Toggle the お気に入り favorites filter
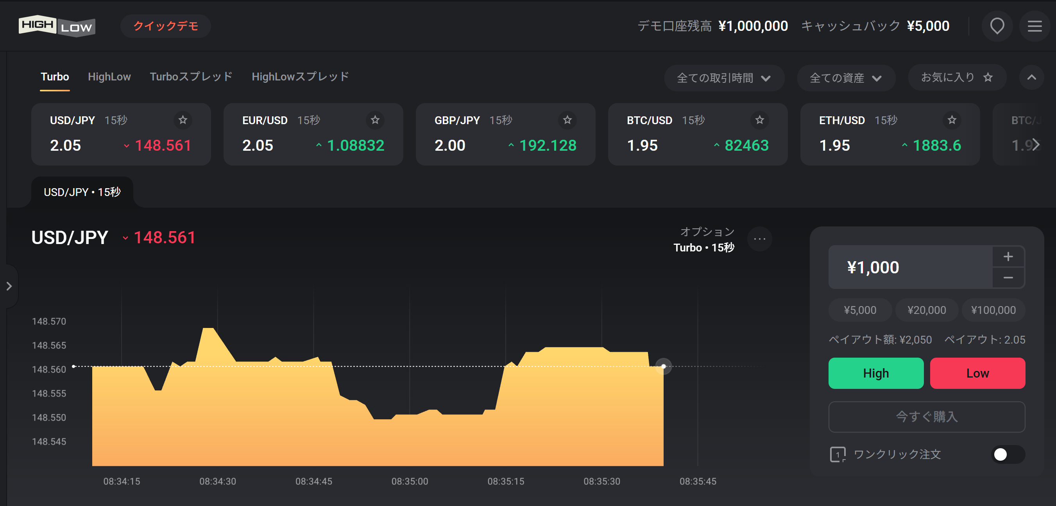This screenshot has width=1056, height=506. pos(957,77)
